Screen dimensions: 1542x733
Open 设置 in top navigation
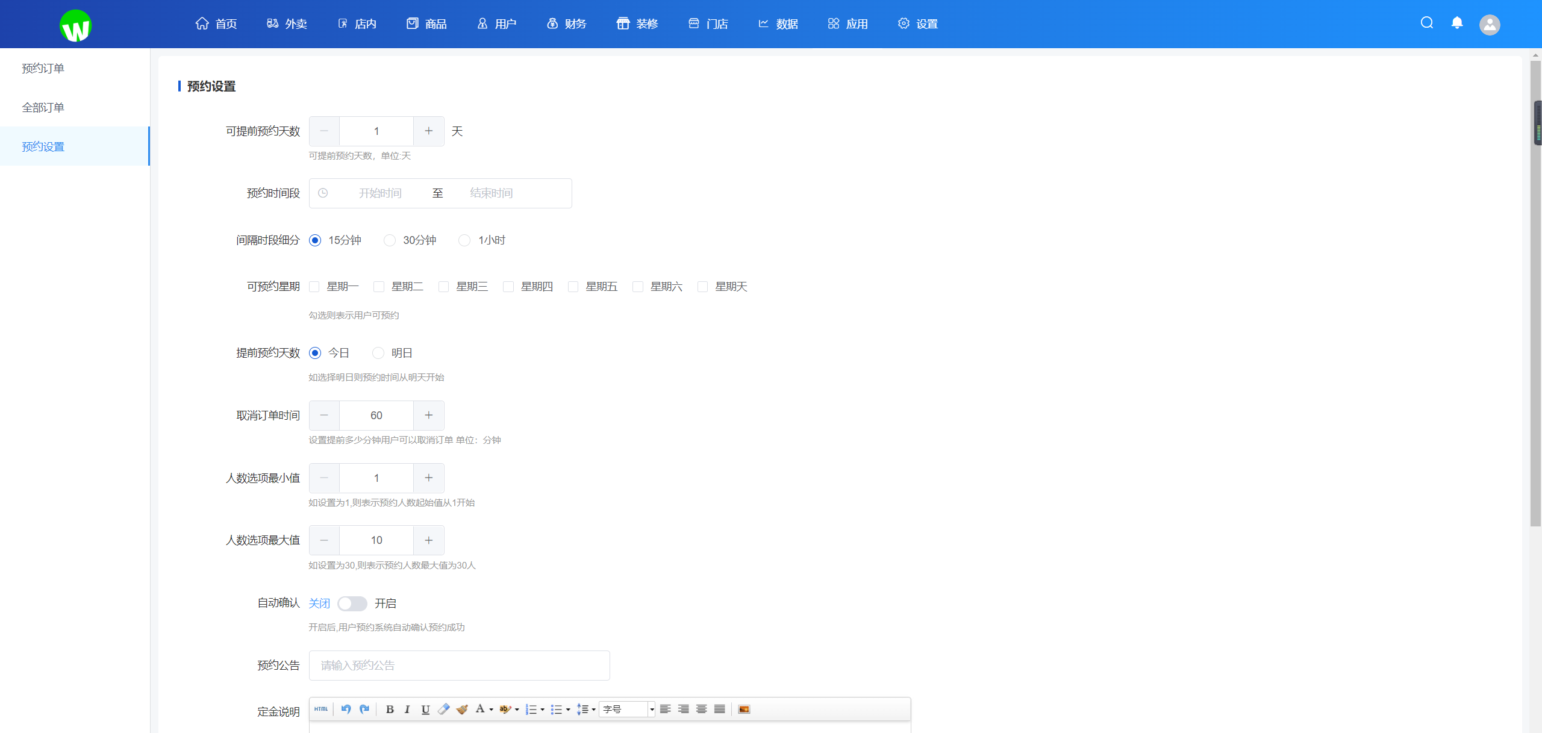[918, 23]
